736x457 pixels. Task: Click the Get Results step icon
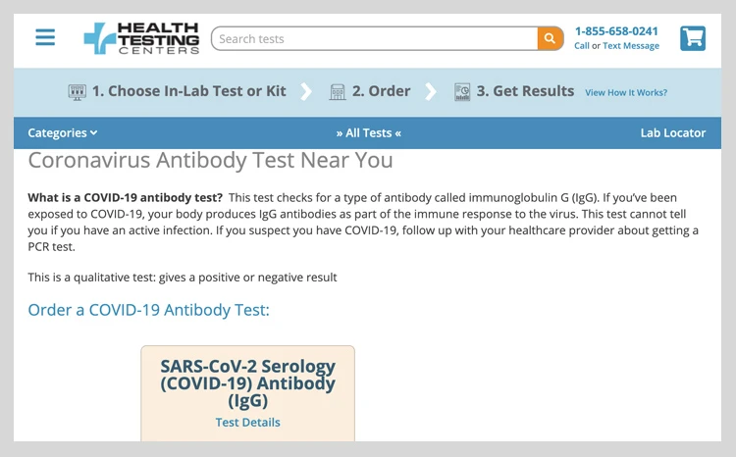462,91
